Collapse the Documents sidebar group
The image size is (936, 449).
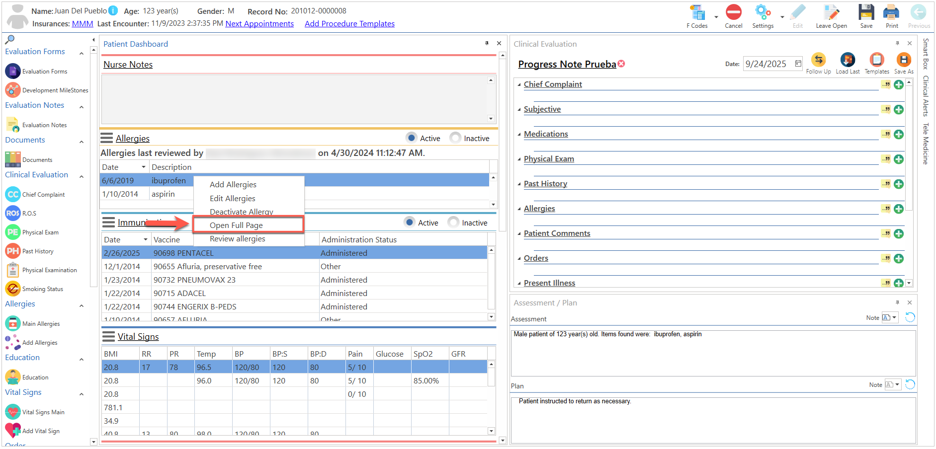coord(82,142)
